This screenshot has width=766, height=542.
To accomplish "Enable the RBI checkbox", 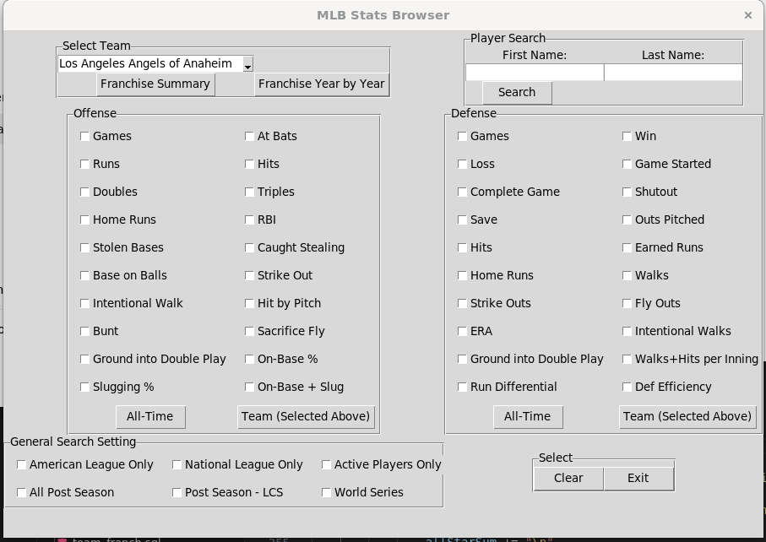I will tap(249, 220).
